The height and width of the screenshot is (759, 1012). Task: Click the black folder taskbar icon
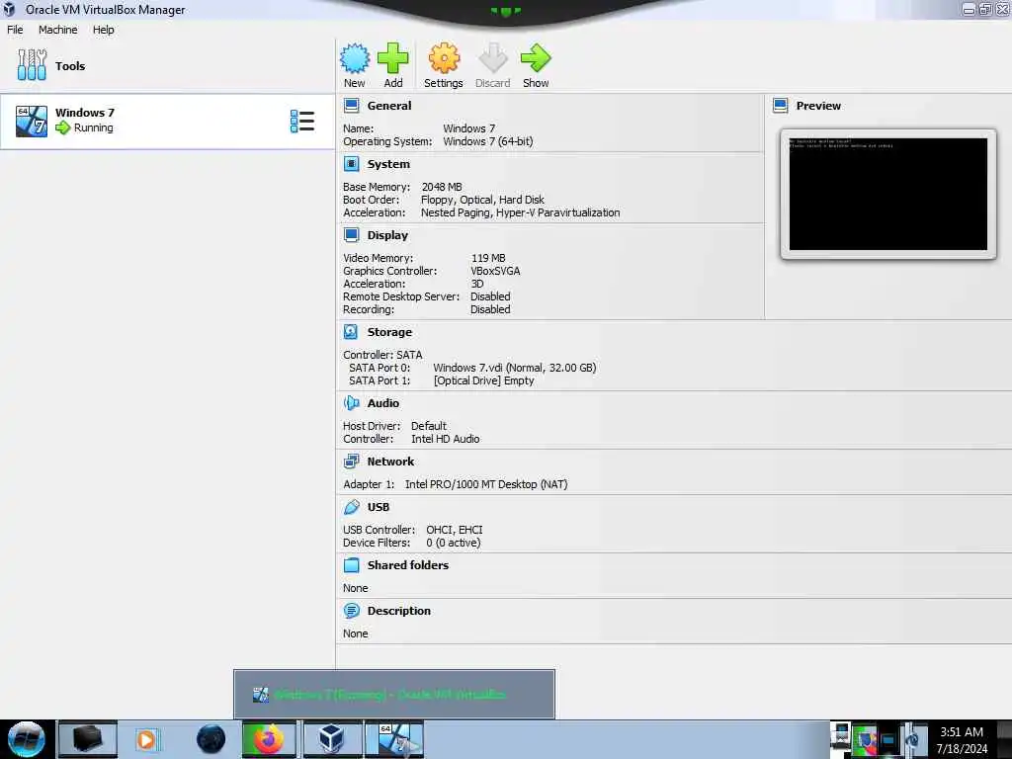coord(88,739)
